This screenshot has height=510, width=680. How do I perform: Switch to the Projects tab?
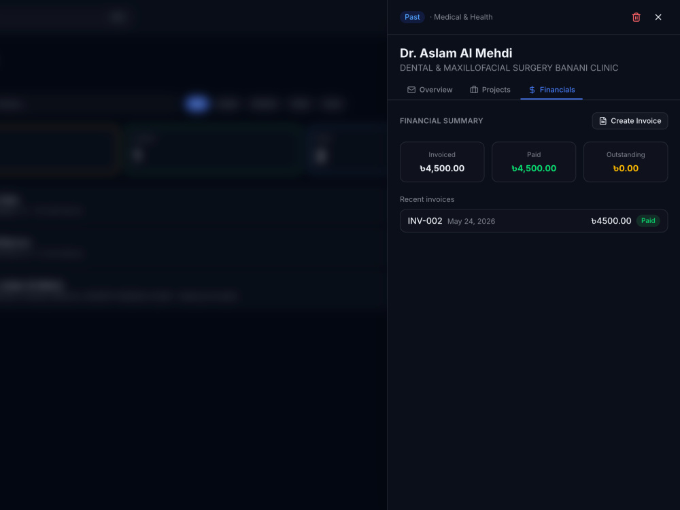[490, 90]
